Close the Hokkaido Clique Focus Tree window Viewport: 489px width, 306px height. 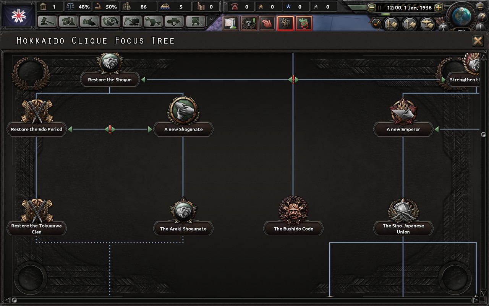[478, 41]
